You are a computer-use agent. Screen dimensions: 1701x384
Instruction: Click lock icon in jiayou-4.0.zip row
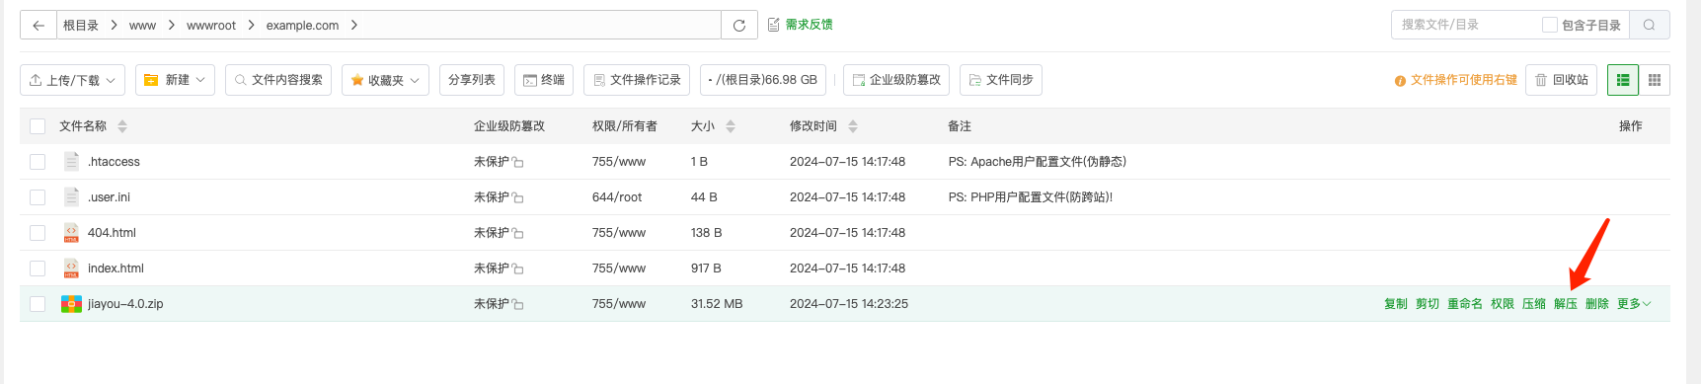tap(518, 305)
